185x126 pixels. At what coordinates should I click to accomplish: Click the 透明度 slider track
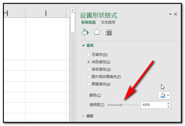[123, 105]
